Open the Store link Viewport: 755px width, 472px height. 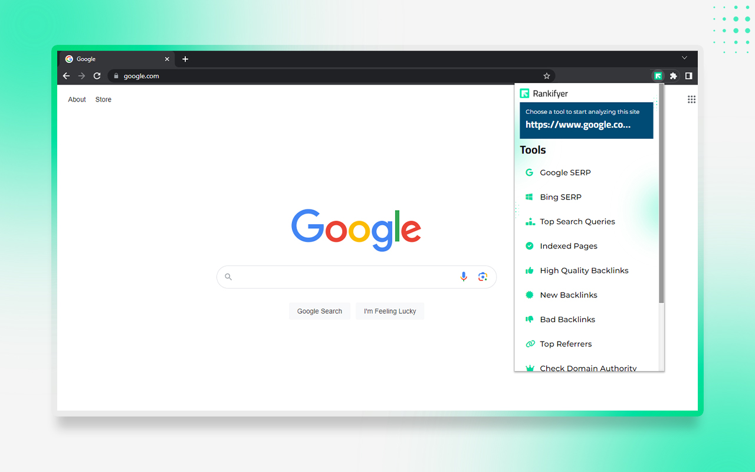pyautogui.click(x=103, y=100)
